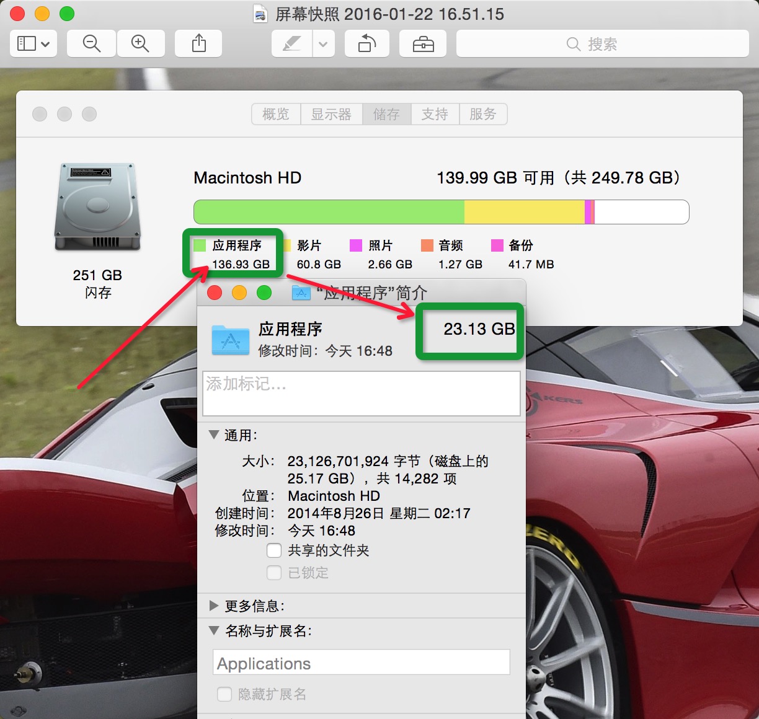Close the Preview window with red button
This screenshot has width=759, height=719.
(17, 14)
